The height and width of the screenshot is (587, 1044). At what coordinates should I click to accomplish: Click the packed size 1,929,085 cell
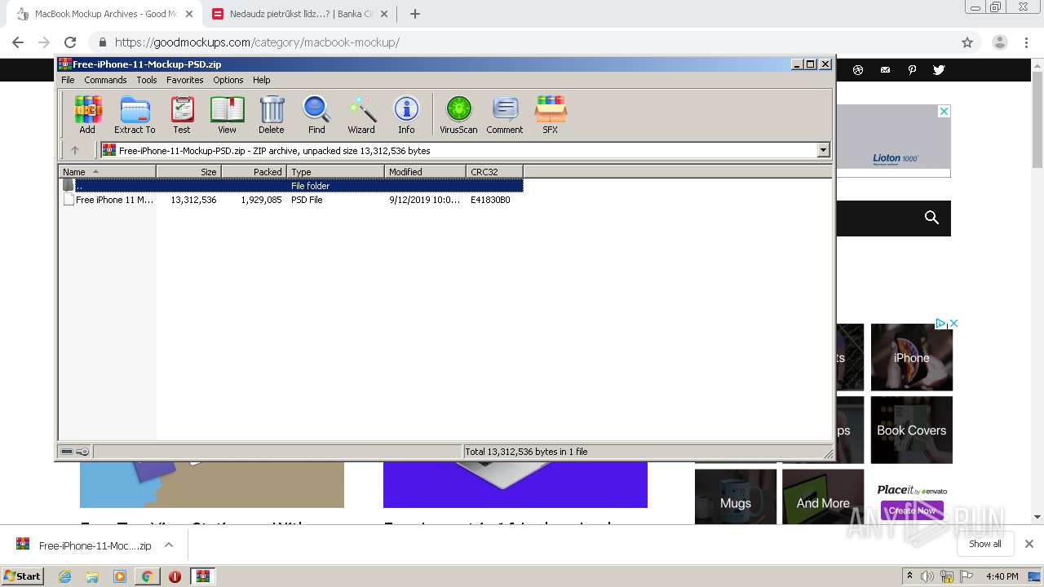[x=261, y=200]
